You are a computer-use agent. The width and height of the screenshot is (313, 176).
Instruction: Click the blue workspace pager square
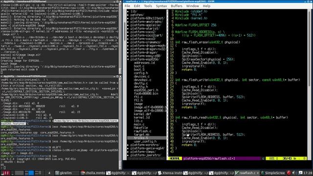[x=31, y=173]
